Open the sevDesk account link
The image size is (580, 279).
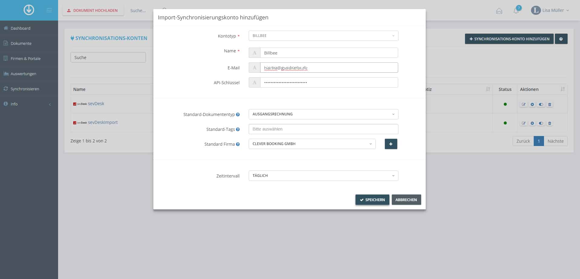pyautogui.click(x=96, y=104)
